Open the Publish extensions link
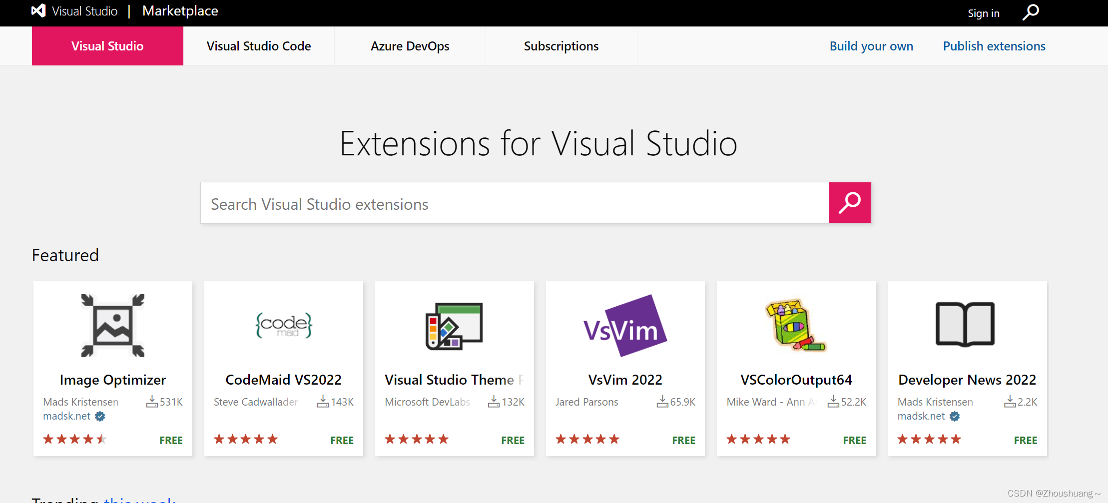Image resolution: width=1108 pixels, height=503 pixels. (x=994, y=45)
